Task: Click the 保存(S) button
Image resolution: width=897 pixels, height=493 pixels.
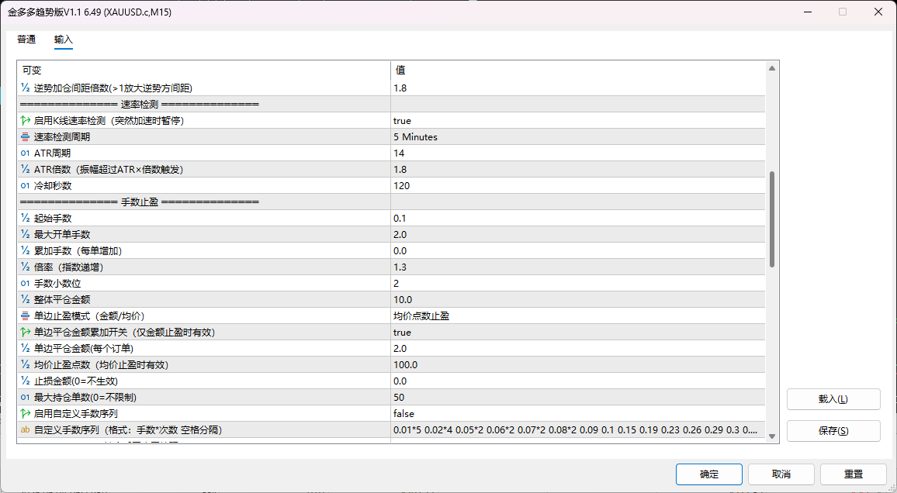Action: tap(833, 431)
